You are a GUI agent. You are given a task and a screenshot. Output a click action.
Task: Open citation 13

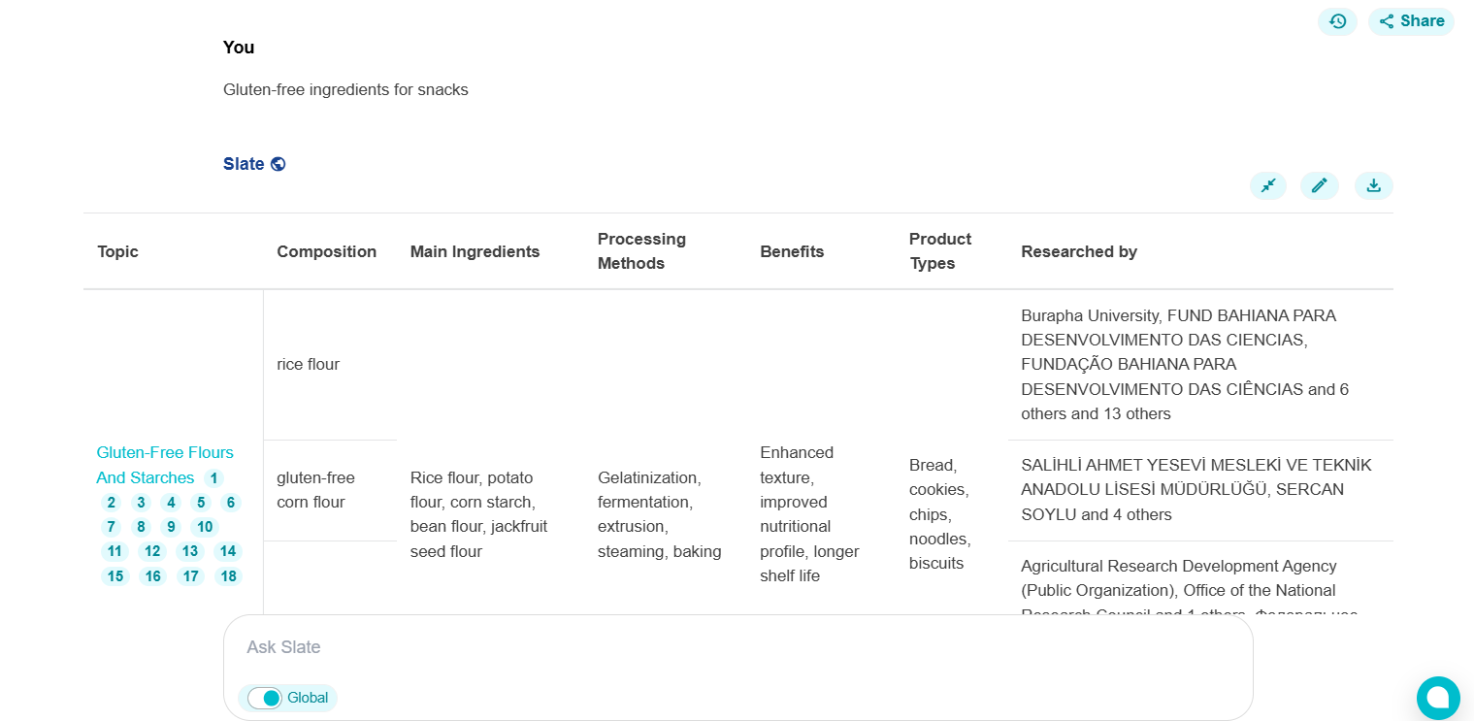coord(190,551)
